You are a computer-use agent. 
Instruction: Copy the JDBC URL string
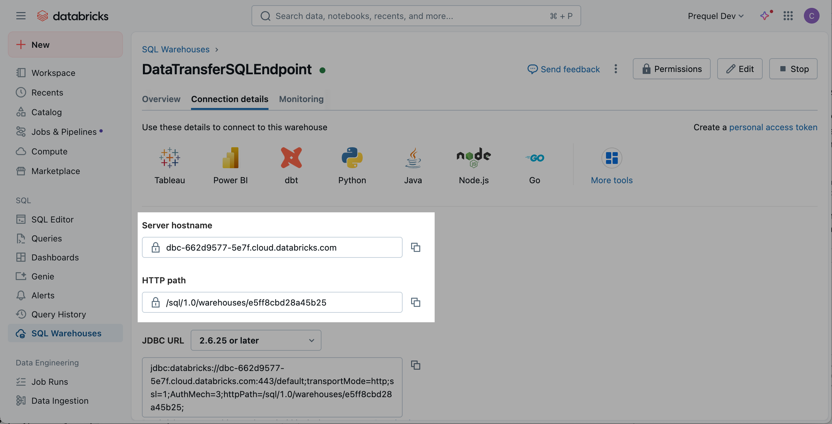(x=415, y=365)
